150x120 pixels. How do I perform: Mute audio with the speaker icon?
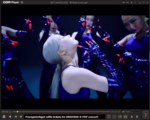(x=123, y=112)
